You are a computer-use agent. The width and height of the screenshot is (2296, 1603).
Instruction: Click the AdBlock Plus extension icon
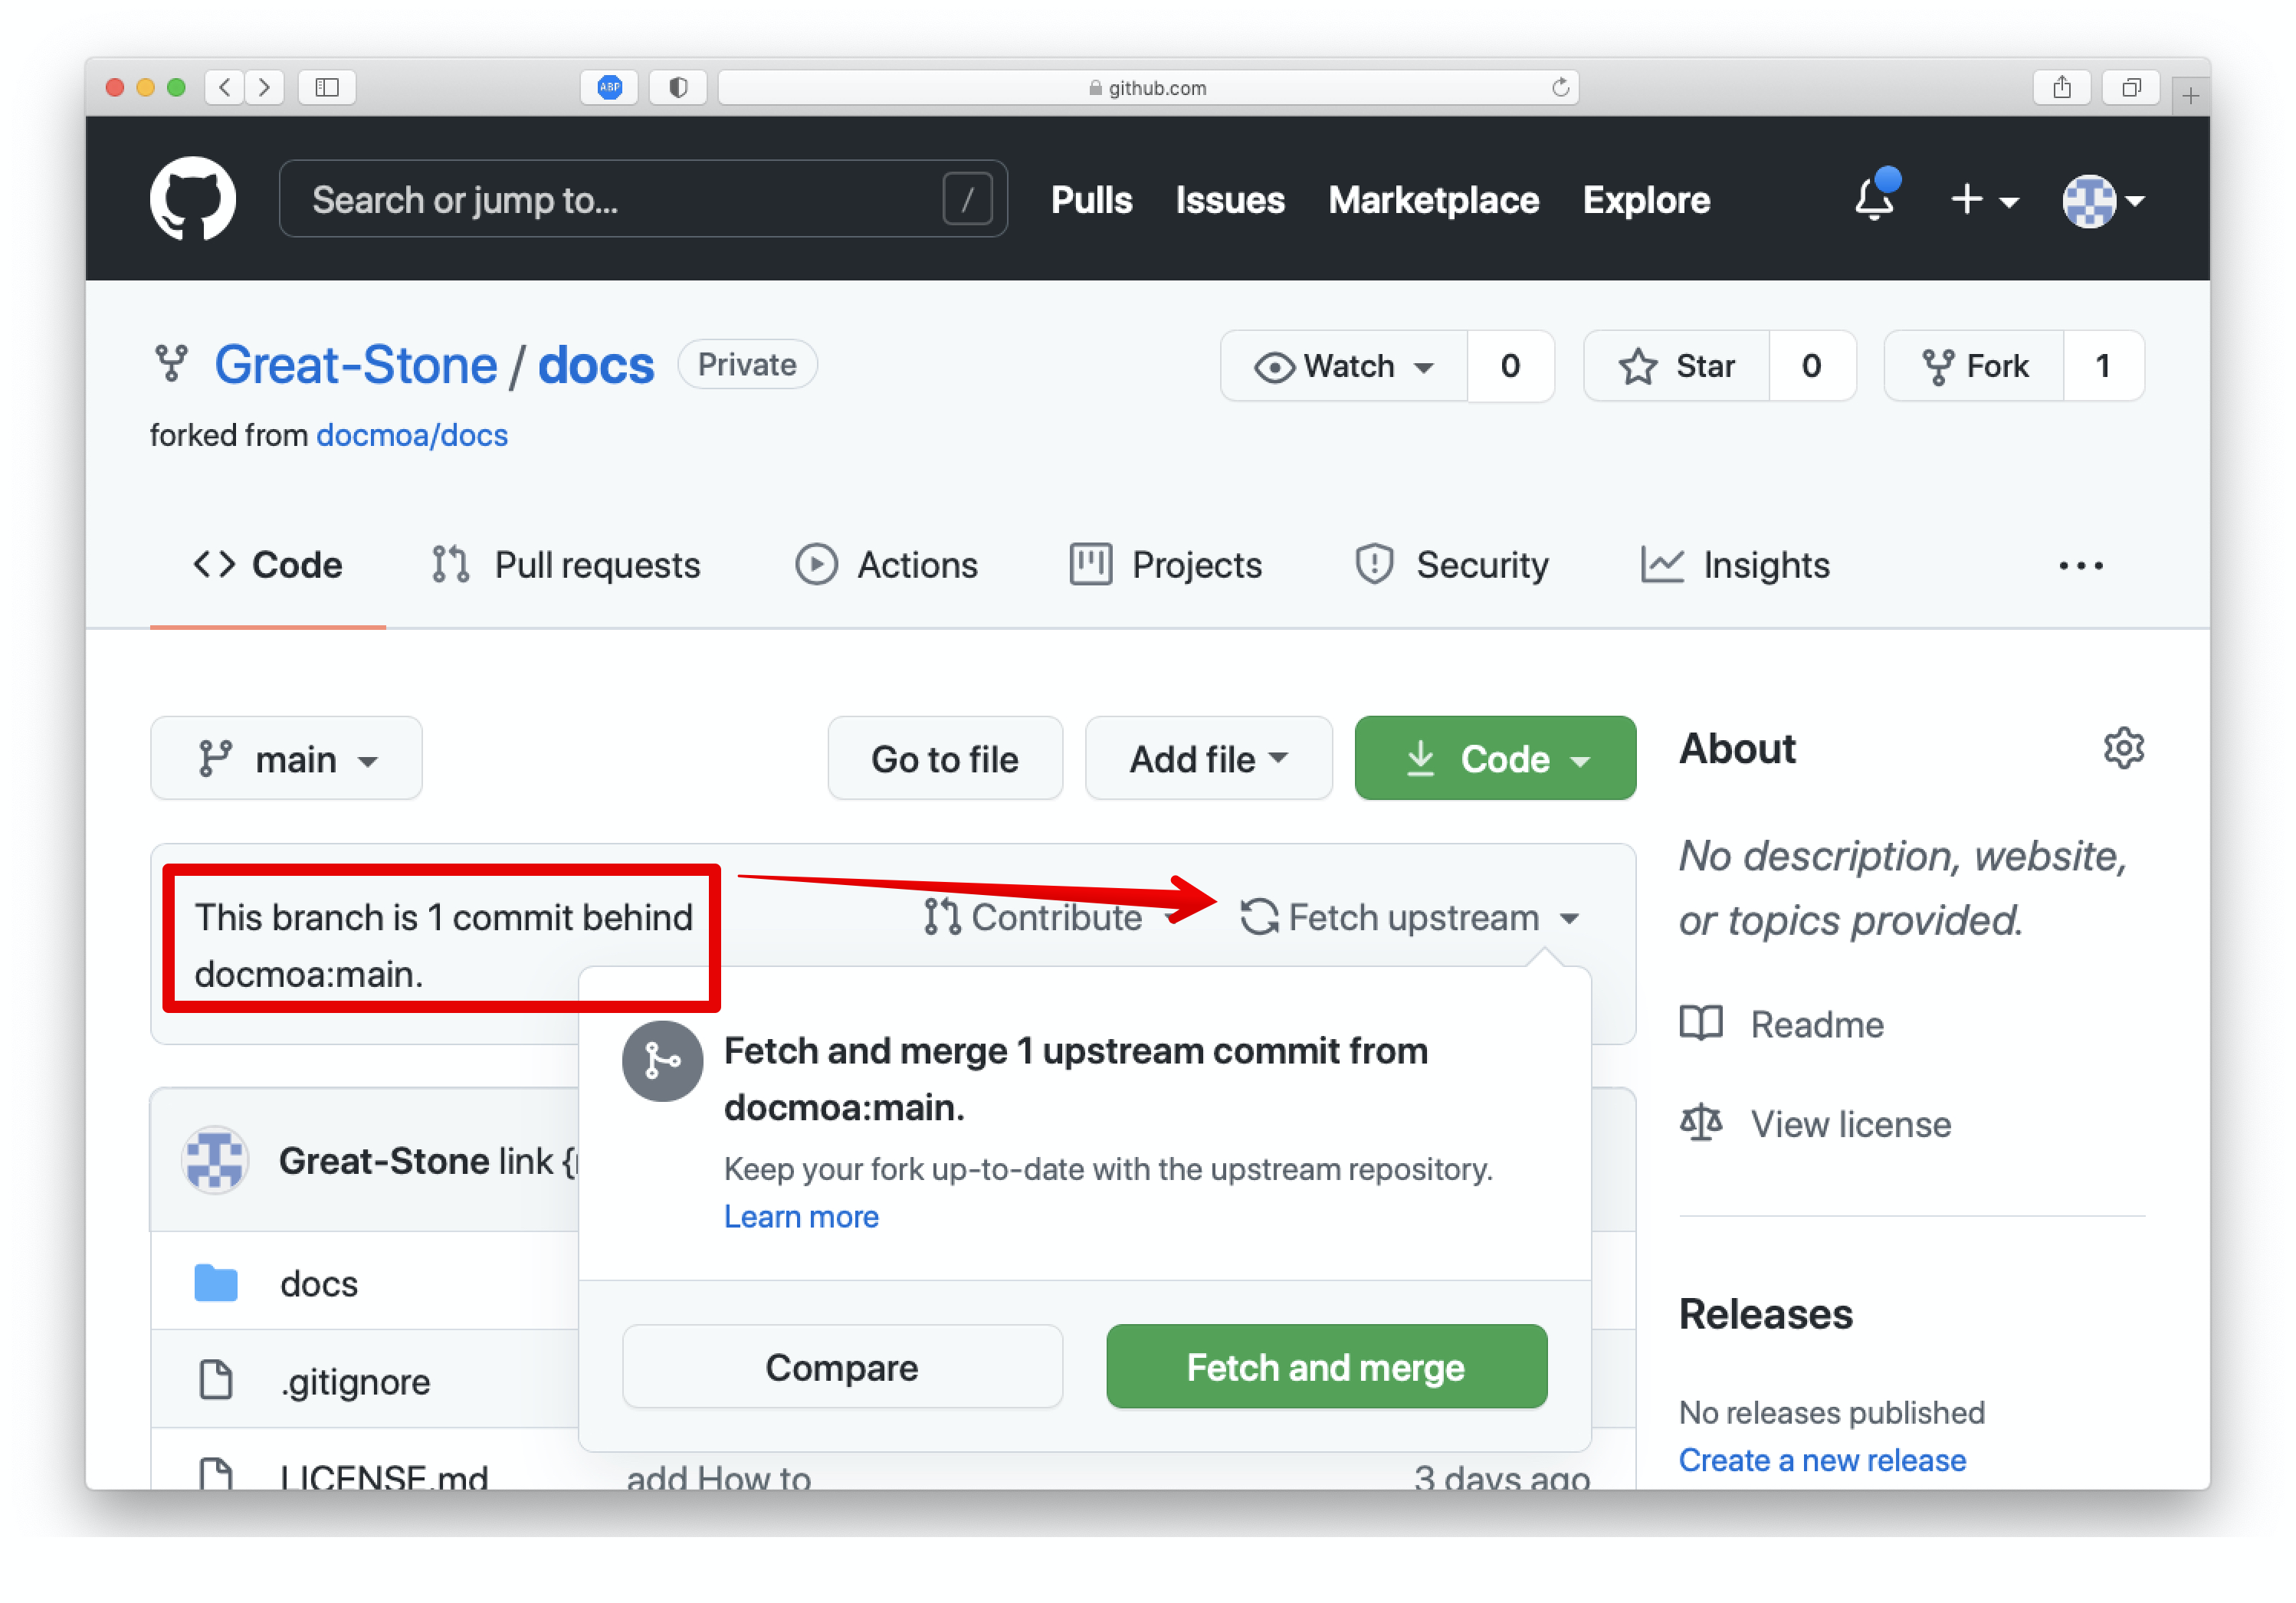[609, 88]
